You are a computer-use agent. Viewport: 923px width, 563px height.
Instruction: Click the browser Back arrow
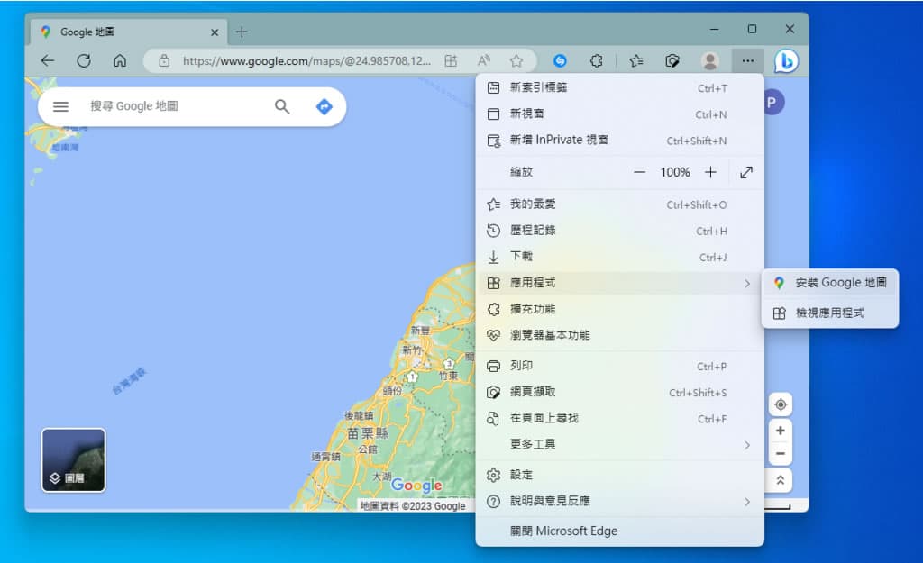[47, 60]
